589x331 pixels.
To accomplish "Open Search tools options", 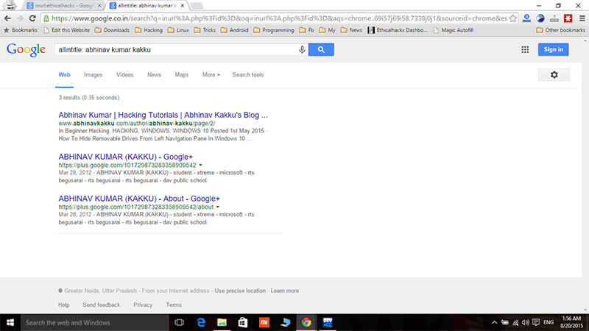I will 247,75.
